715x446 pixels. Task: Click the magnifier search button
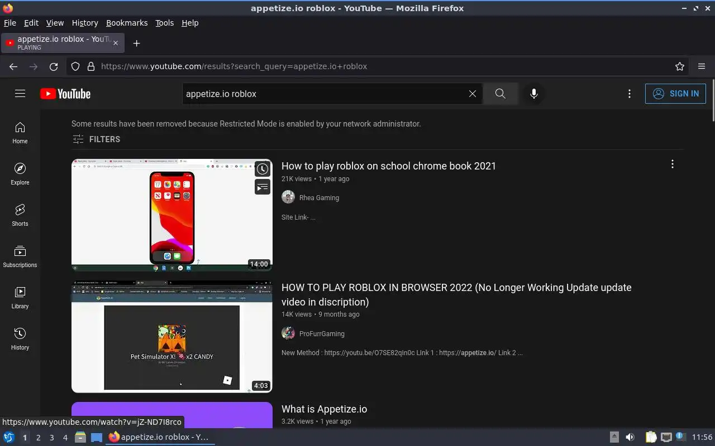500,94
